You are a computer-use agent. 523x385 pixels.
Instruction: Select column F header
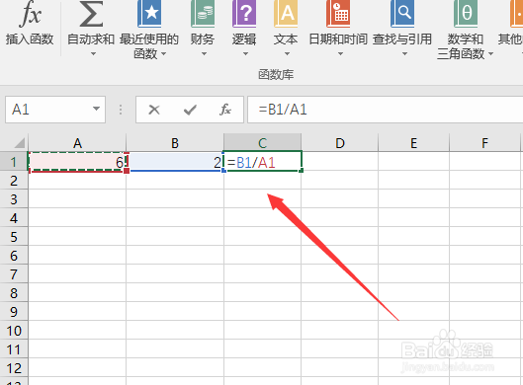484,143
